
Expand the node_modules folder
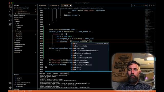pyautogui.click(x=19, y=18)
